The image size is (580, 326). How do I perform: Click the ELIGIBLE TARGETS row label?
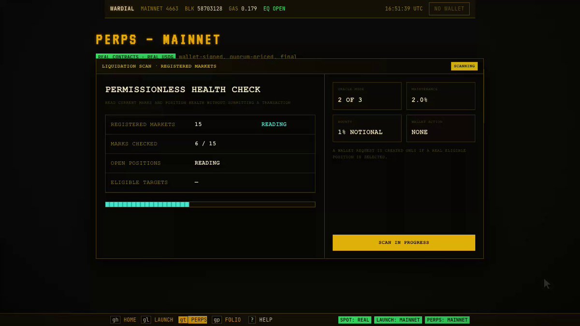(139, 182)
